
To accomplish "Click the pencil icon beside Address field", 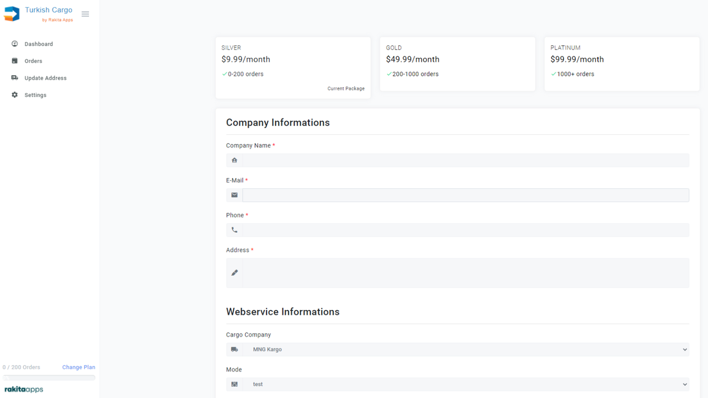I will pyautogui.click(x=235, y=273).
